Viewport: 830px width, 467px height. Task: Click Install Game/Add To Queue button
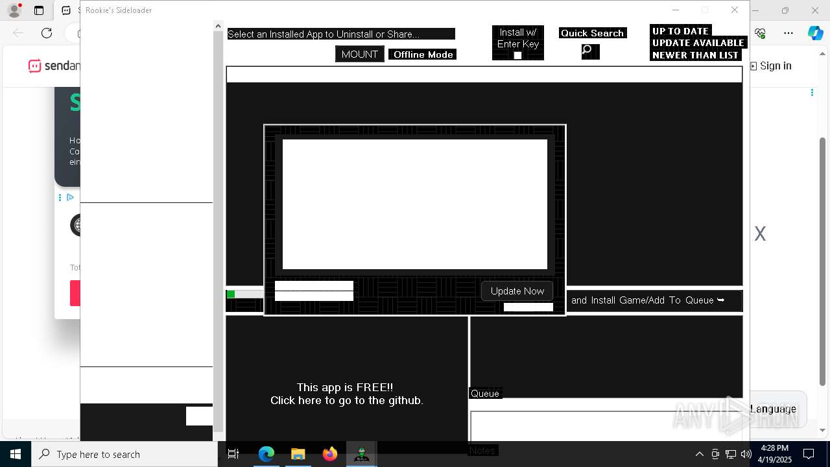[x=654, y=300]
